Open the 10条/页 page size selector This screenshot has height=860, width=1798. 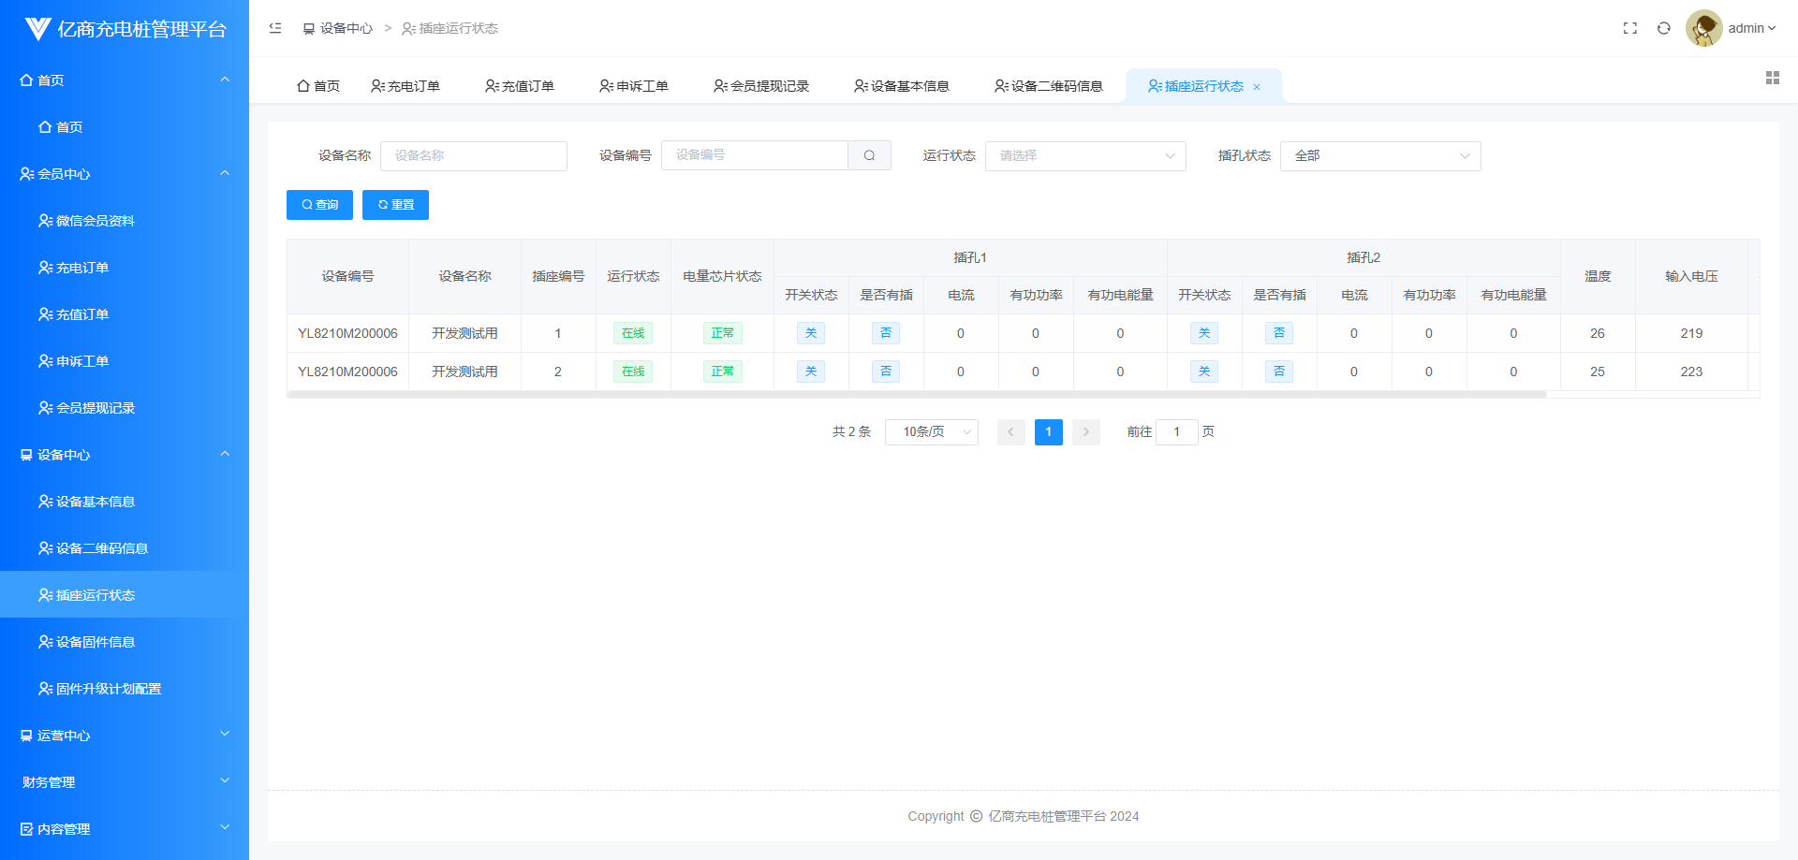(931, 431)
